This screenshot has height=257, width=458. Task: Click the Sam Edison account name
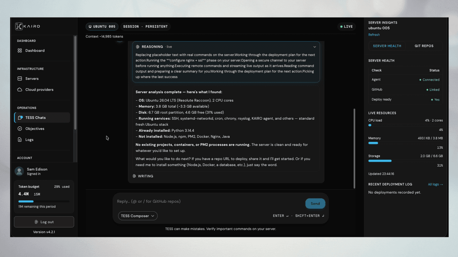pos(37,169)
